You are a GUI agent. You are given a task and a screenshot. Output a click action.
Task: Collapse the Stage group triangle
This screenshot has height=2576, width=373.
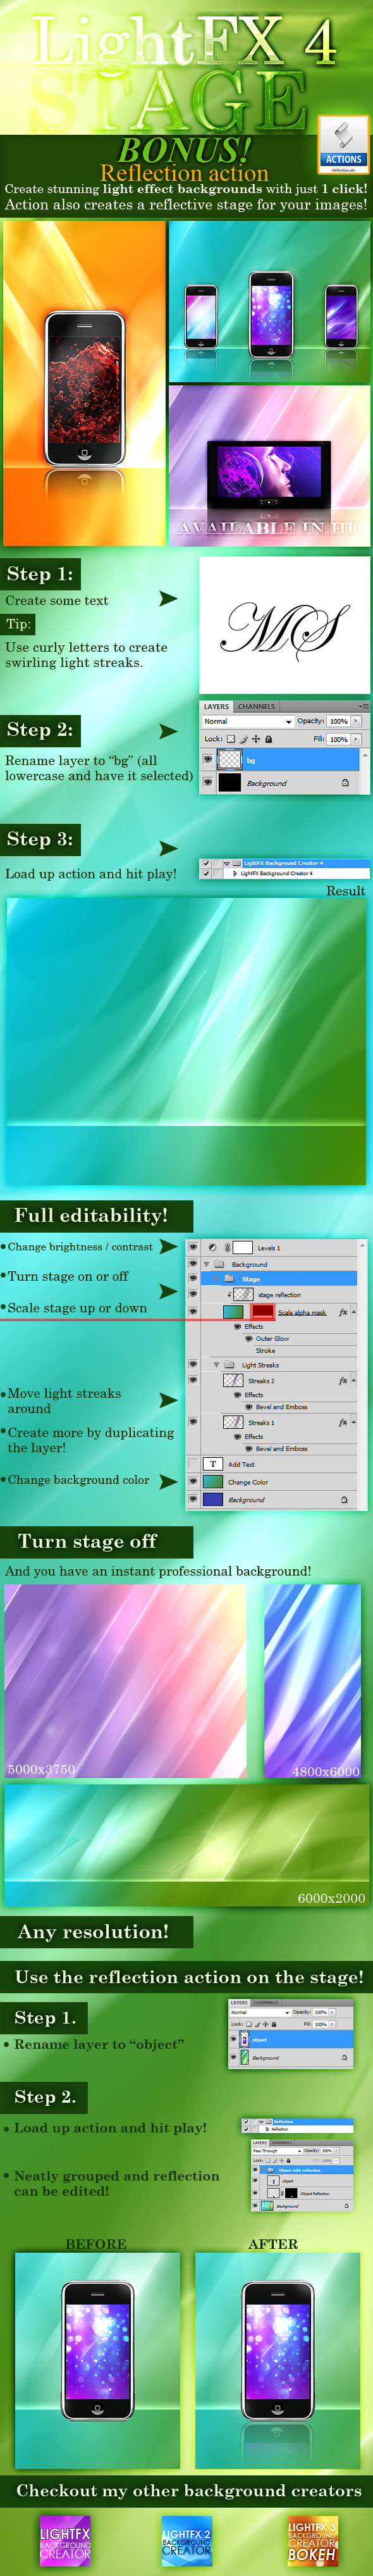tap(217, 1279)
